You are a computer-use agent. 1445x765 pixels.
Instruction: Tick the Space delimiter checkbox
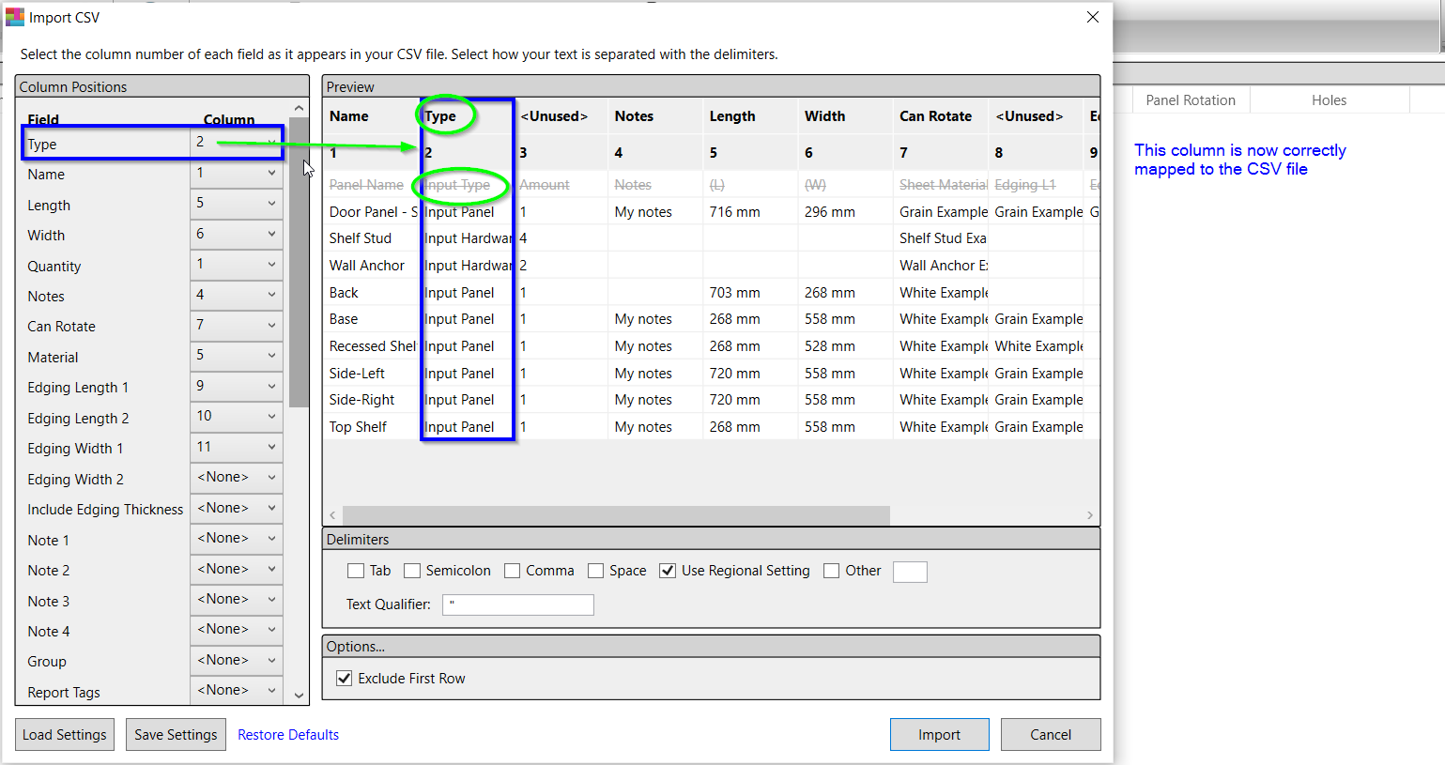tap(595, 571)
